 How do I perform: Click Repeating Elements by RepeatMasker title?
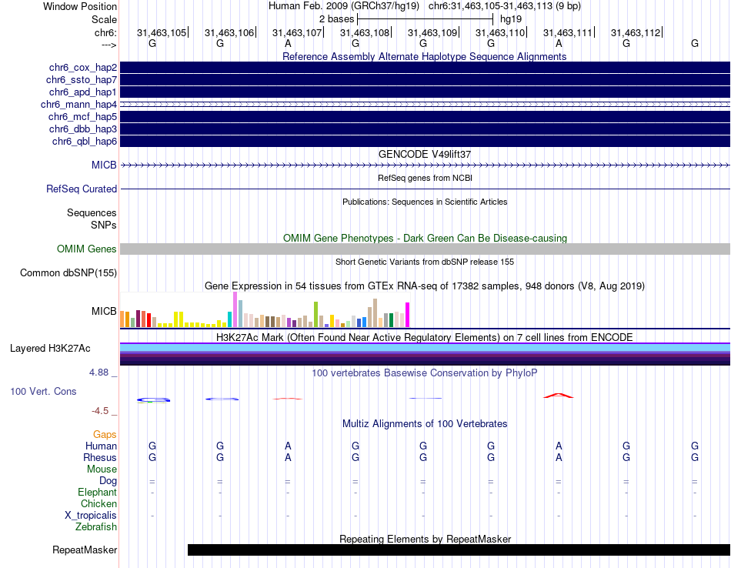point(425,540)
